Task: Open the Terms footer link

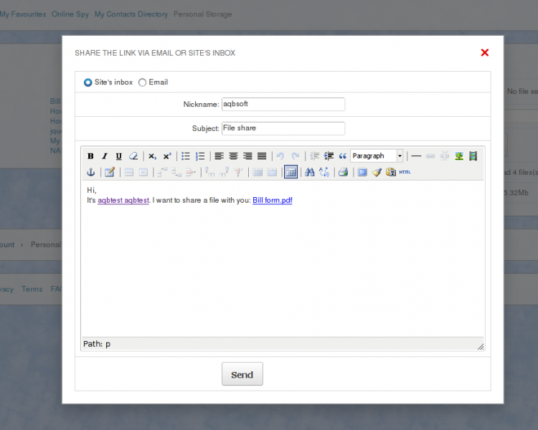Action: tap(32, 289)
